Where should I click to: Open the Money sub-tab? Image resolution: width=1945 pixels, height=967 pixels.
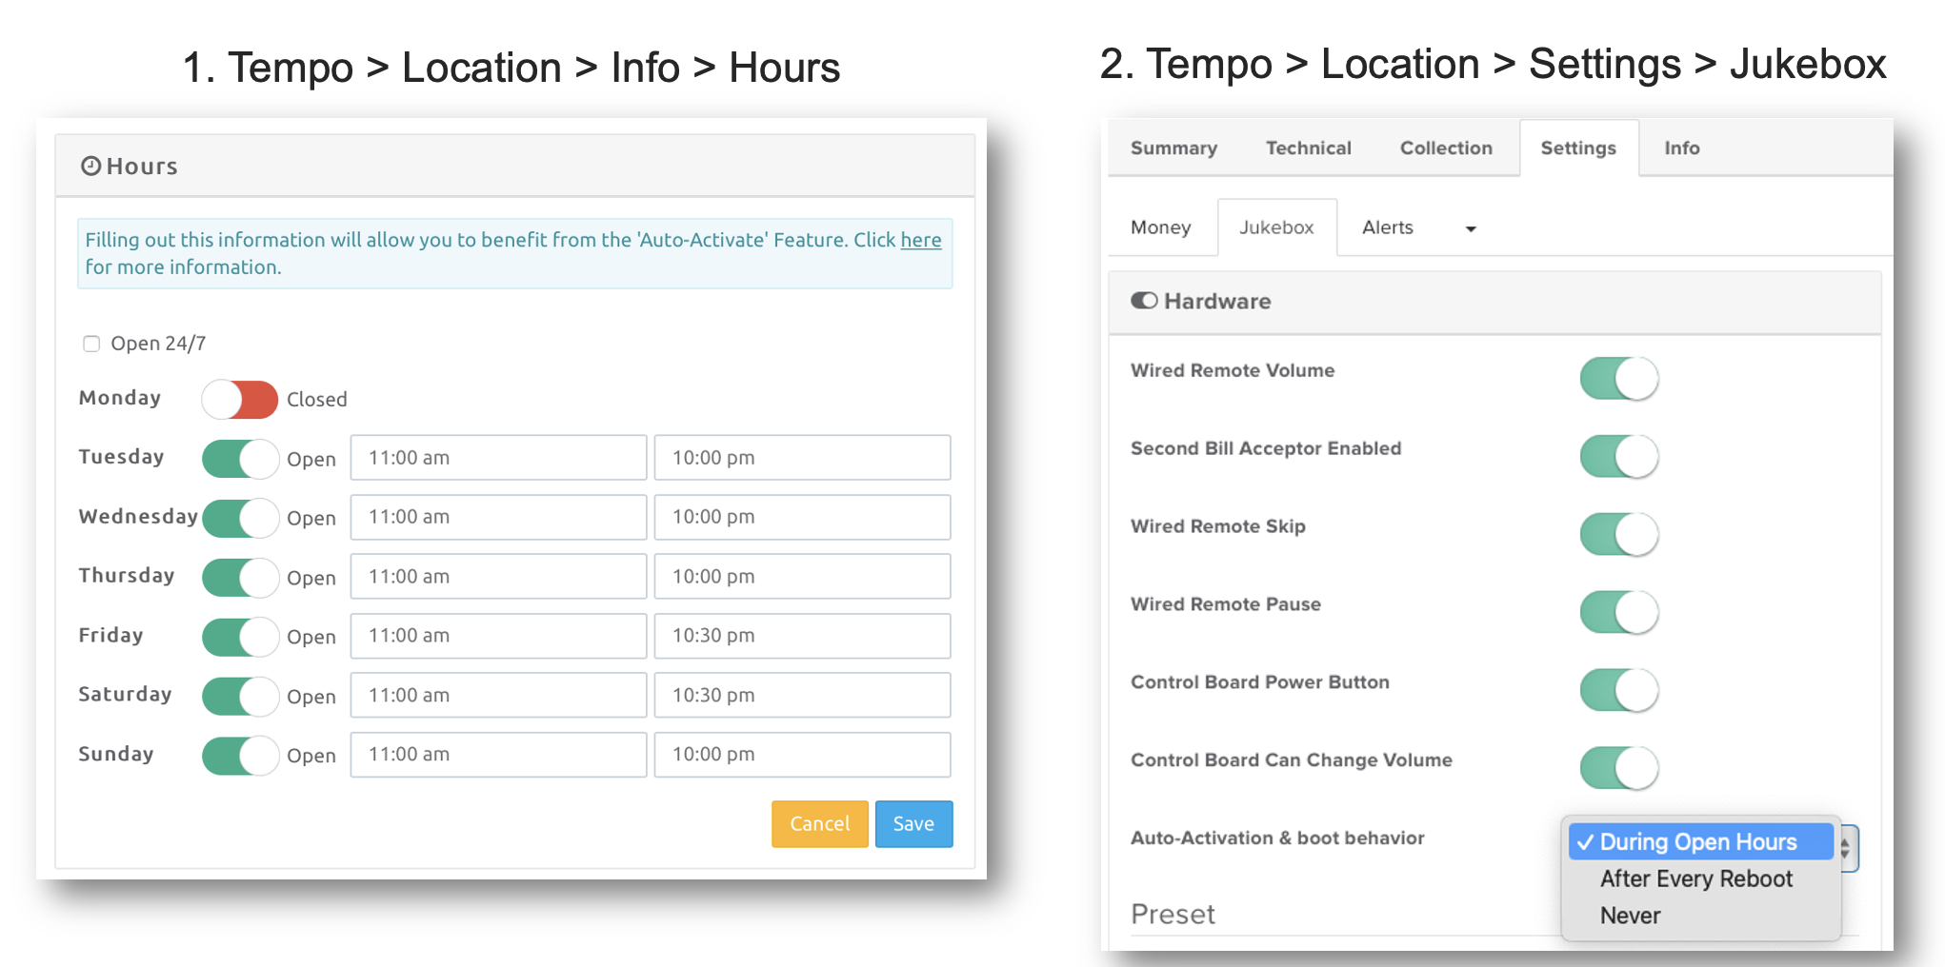pos(1160,227)
